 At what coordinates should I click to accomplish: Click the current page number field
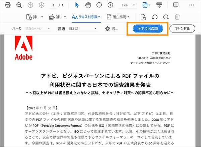point(54,5)
